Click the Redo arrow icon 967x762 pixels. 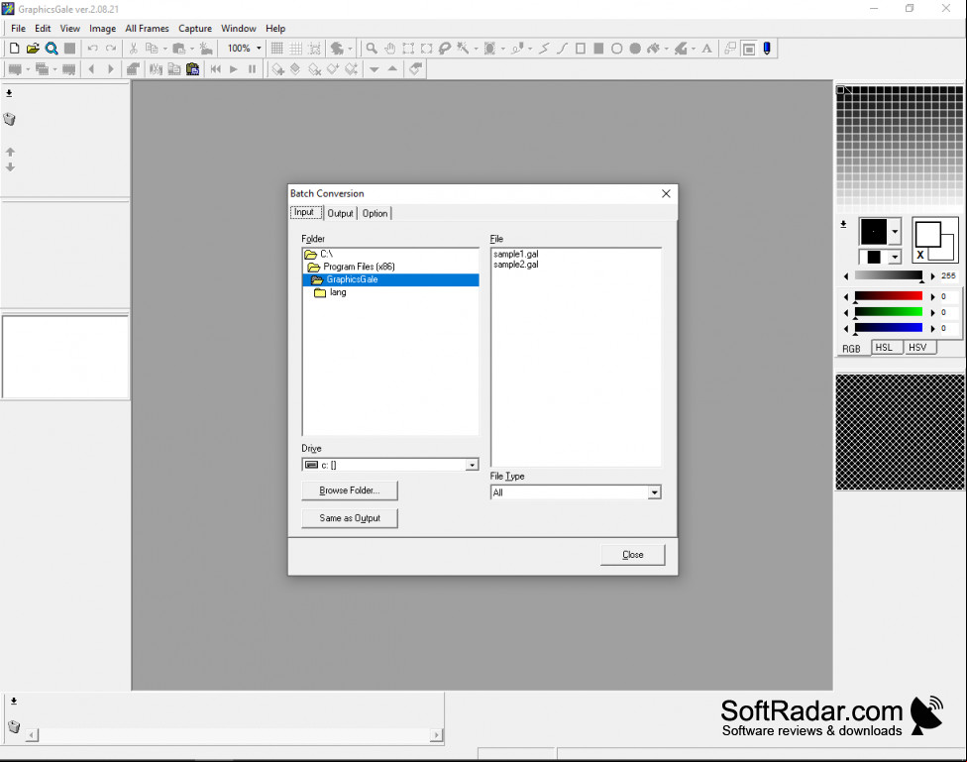(x=111, y=49)
